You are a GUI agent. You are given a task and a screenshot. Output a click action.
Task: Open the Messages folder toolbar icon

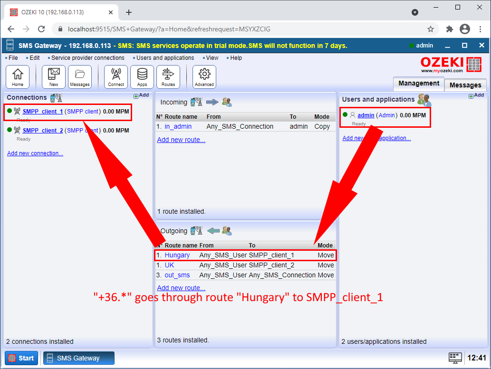(x=80, y=77)
